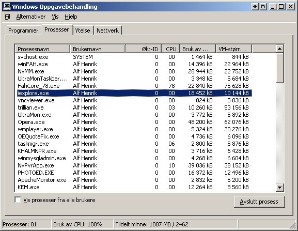Click the window resize grip in status bar

(x=293, y=226)
